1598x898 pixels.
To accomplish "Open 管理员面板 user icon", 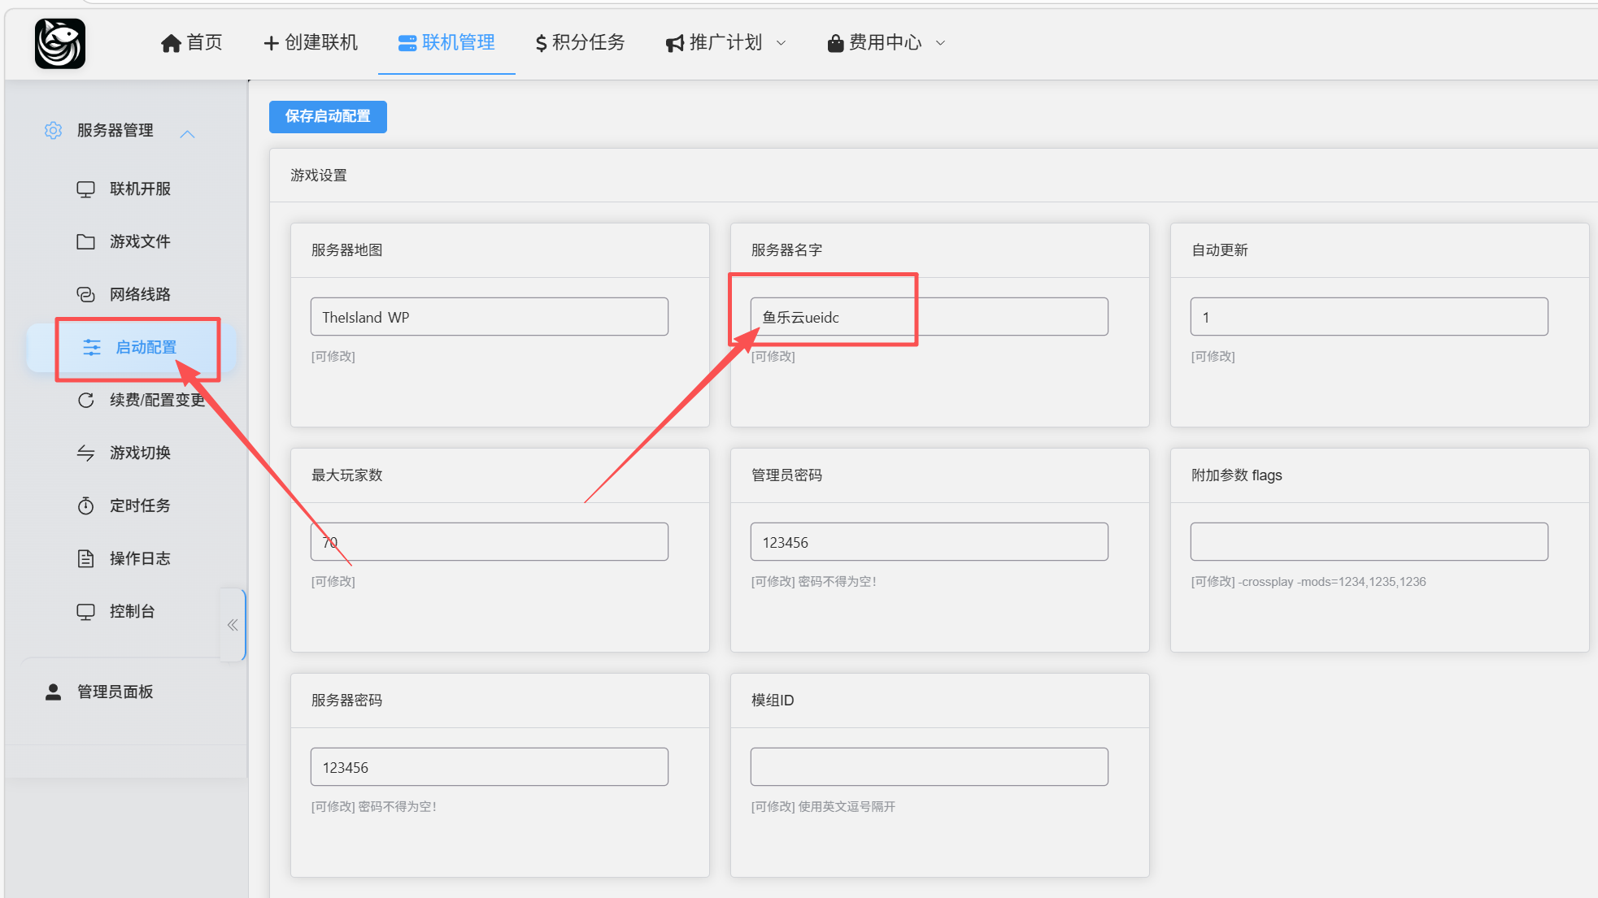I will tap(53, 692).
